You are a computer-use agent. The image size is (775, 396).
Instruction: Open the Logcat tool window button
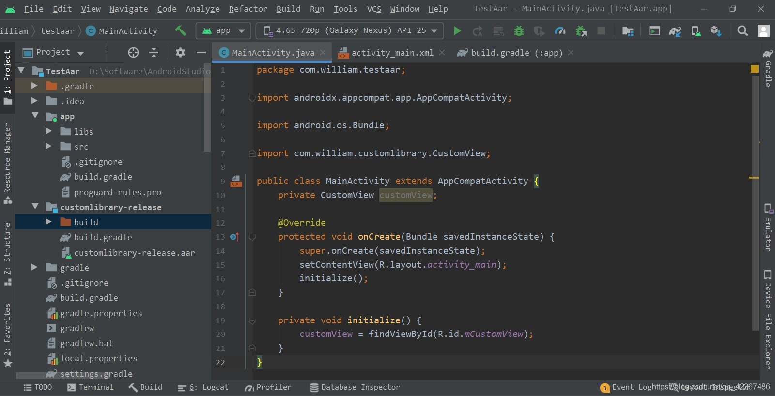203,387
